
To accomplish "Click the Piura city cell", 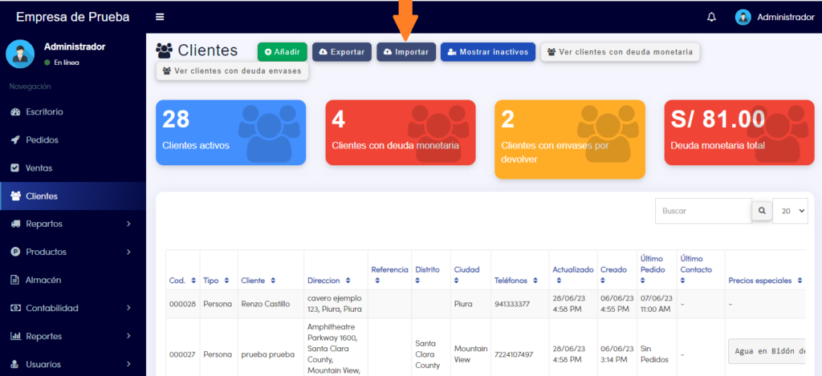I will (x=462, y=304).
